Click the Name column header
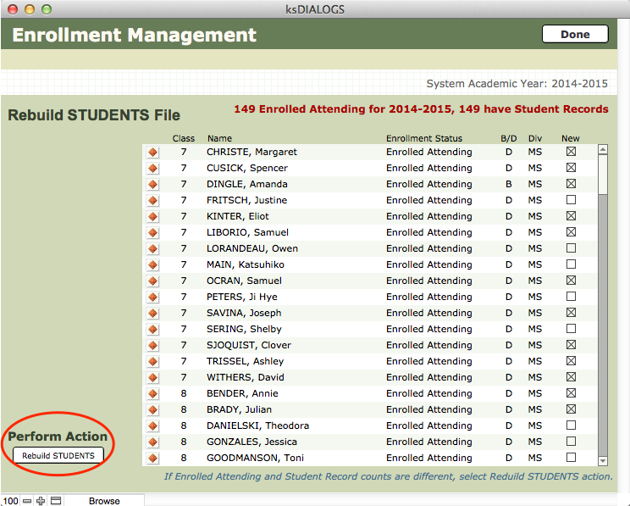630x506 pixels. pos(219,138)
